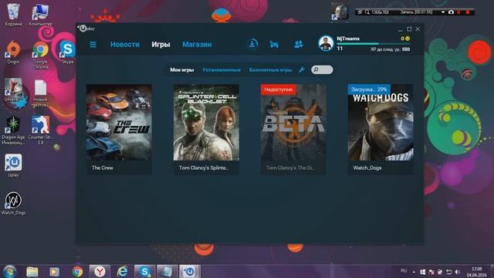Open the taskbar clock showing 17:08
The image size is (494, 278).
(477, 272)
